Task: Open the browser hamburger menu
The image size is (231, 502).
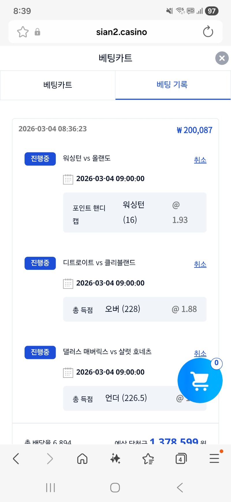Action: click(x=214, y=459)
